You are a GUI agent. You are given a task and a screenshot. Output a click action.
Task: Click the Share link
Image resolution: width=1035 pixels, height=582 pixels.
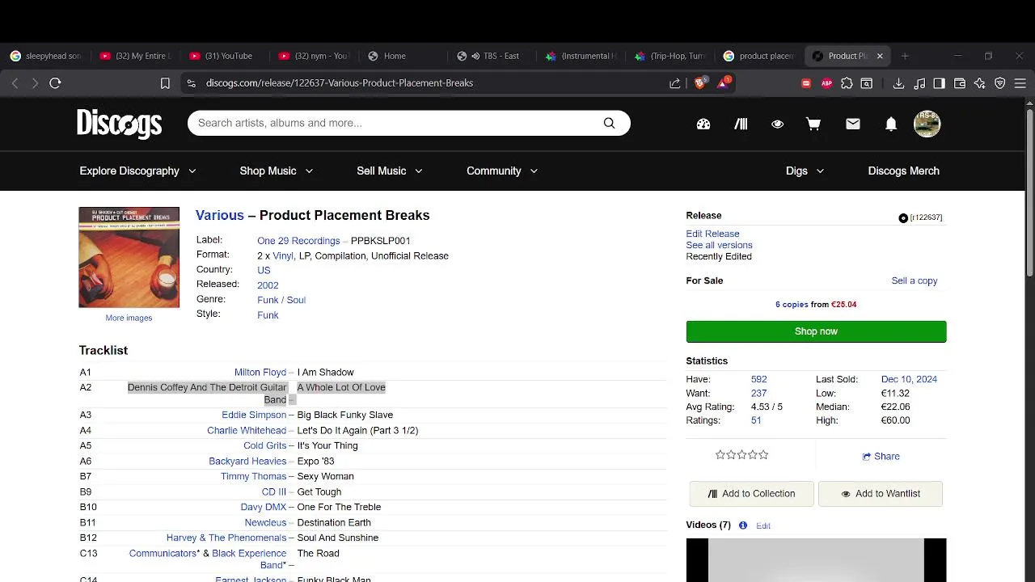pyautogui.click(x=881, y=457)
